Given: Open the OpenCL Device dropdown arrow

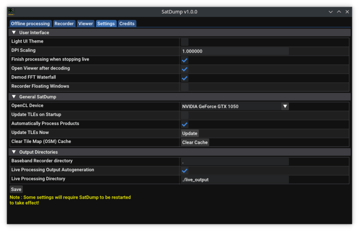Looking at the screenshot, I should (285, 106).
